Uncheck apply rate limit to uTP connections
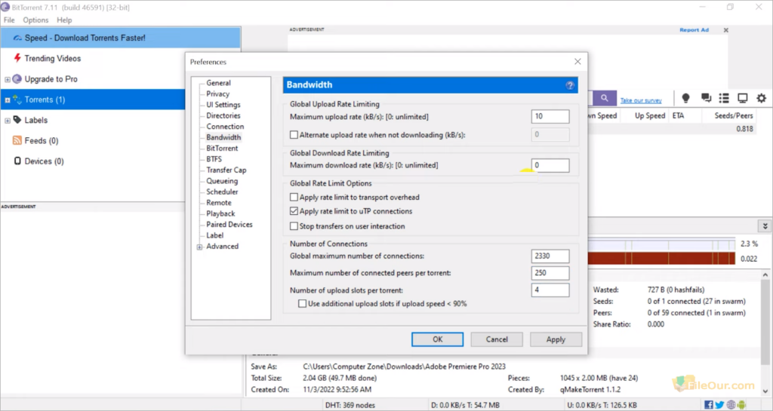This screenshot has height=411, width=773. tap(294, 210)
